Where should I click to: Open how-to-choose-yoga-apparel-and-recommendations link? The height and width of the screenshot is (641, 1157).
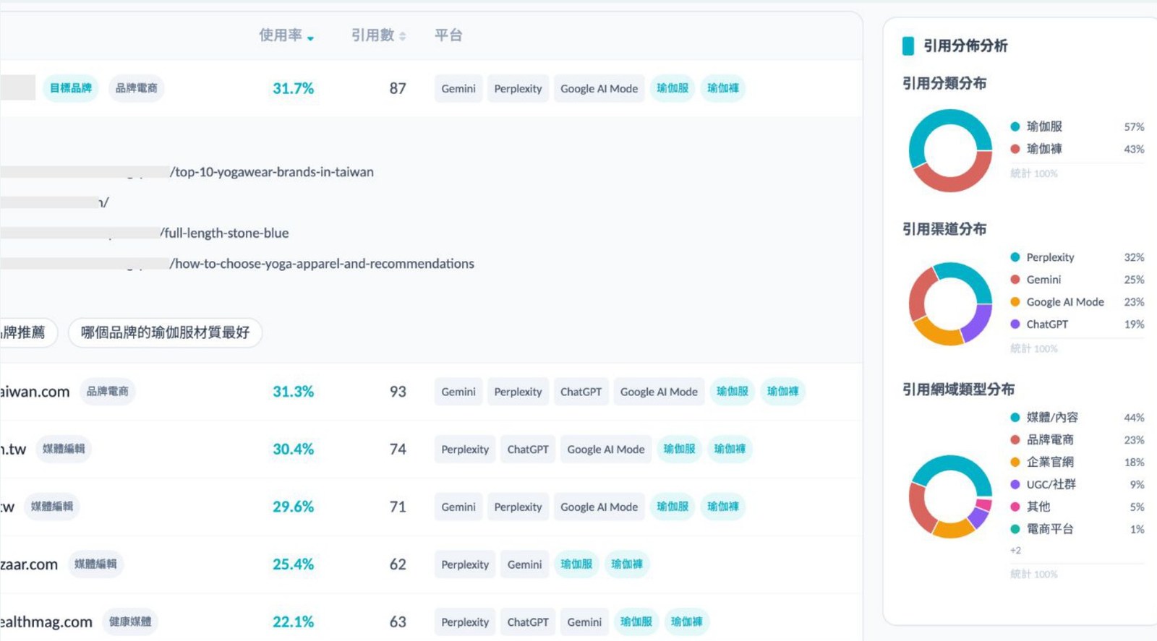tap(322, 264)
